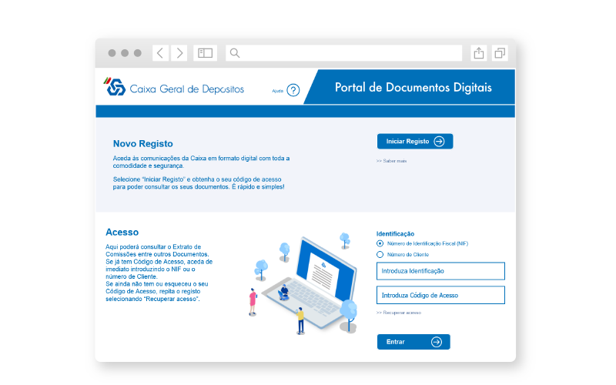Click the arrow icon inside Iniciar Registo

[439, 142]
